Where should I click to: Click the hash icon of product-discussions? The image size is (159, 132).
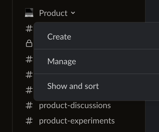pos(29,105)
